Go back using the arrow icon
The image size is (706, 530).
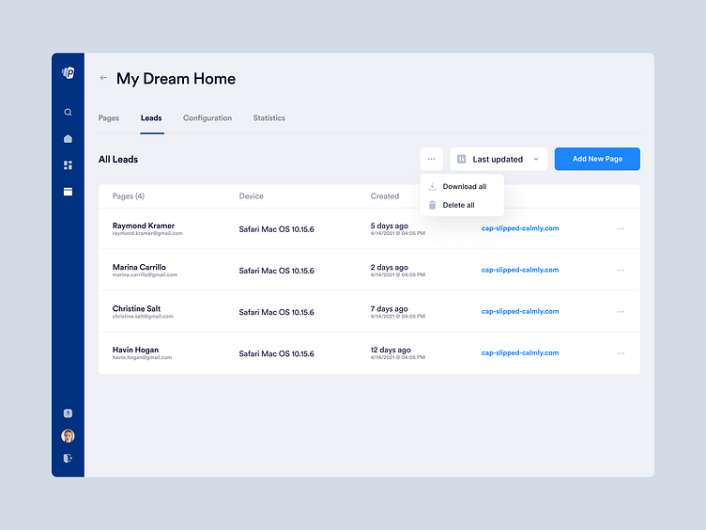pyautogui.click(x=103, y=78)
